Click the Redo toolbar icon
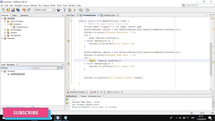This screenshot has height=121, width=215. [x=29, y=10]
